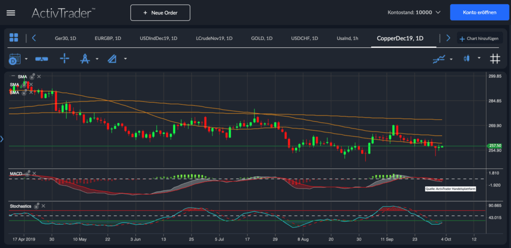Viewport: 511px width, 248px height.
Task: Click the 1.810 MACD axis value
Action: (x=494, y=173)
